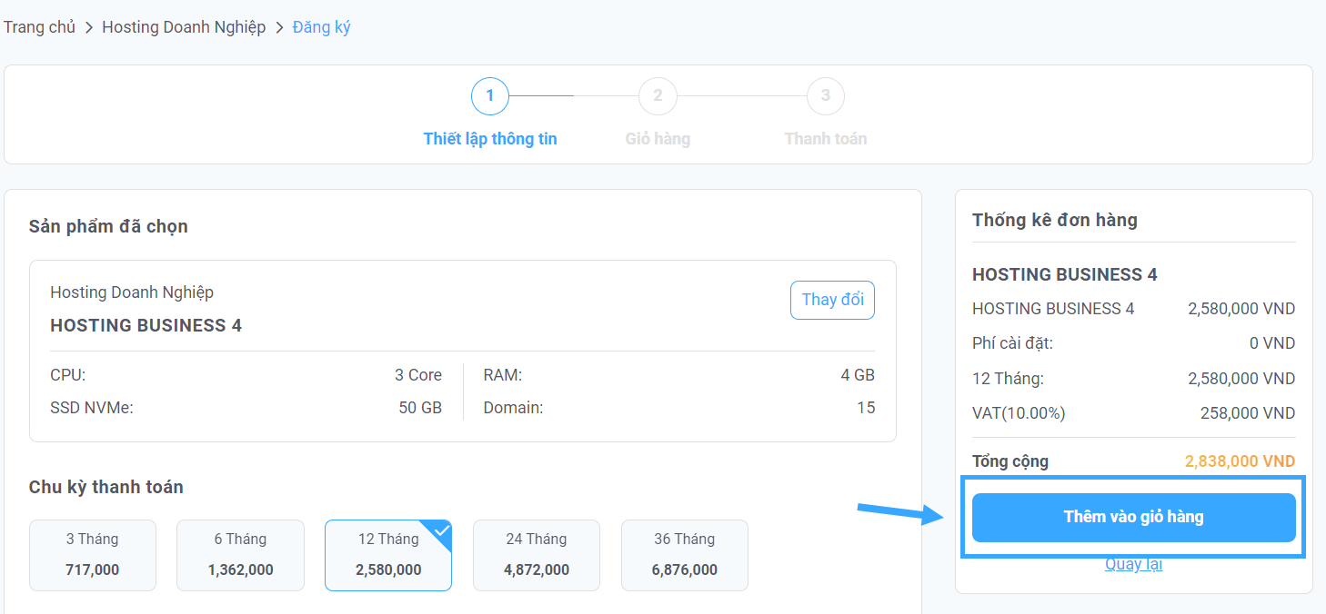Click the Giỏ hàng step label
The image size is (1326, 614).
(658, 139)
